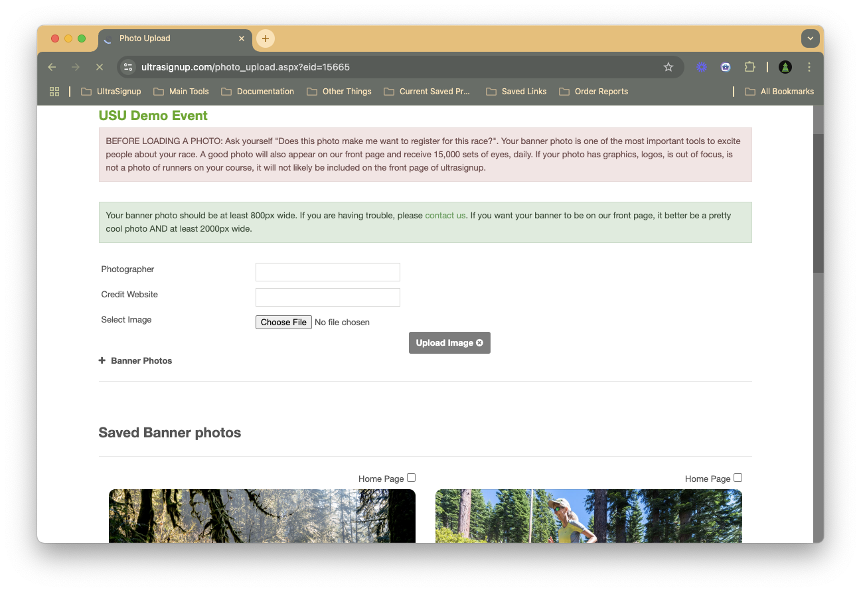This screenshot has width=861, height=592.
Task: Follow the contact us link
Action: click(x=445, y=216)
